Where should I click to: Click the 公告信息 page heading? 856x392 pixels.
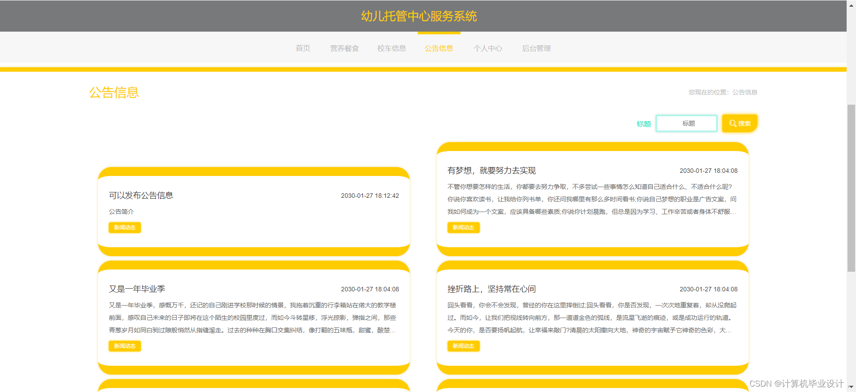[x=114, y=92]
